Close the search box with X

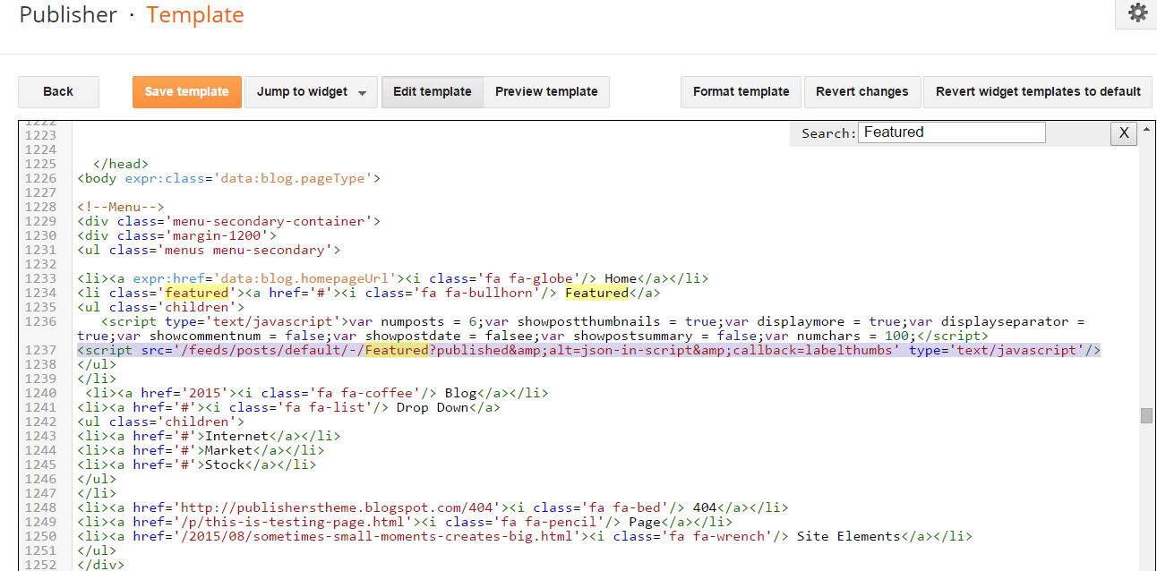click(x=1123, y=133)
